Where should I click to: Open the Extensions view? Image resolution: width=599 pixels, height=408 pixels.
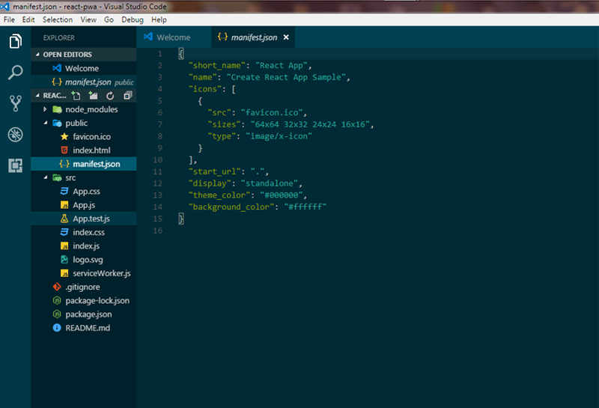15,165
